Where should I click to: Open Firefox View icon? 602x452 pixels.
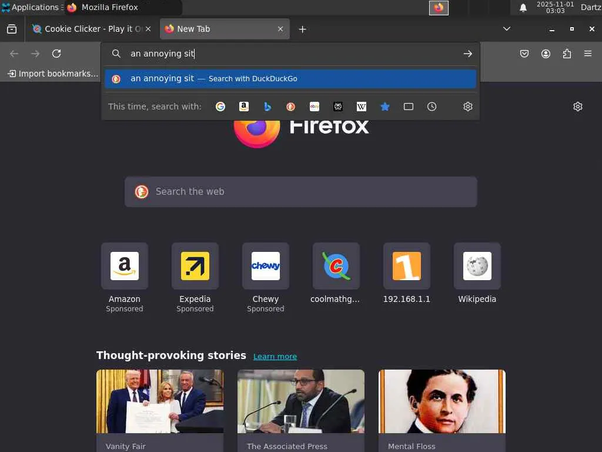pos(12,29)
